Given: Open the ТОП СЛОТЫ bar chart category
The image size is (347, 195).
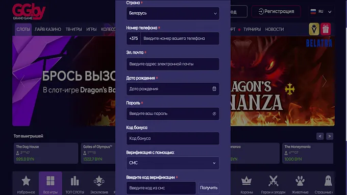Looking at the screenshot, I should 75,184.
